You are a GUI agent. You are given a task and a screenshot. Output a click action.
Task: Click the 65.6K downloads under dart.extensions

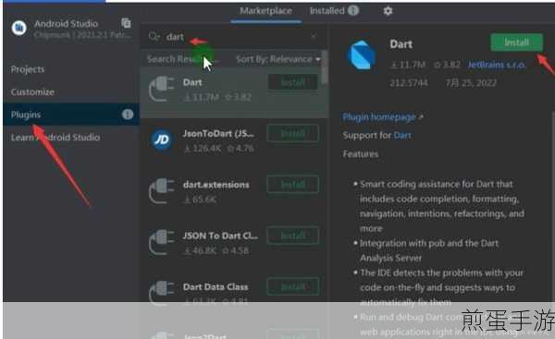pyautogui.click(x=201, y=200)
